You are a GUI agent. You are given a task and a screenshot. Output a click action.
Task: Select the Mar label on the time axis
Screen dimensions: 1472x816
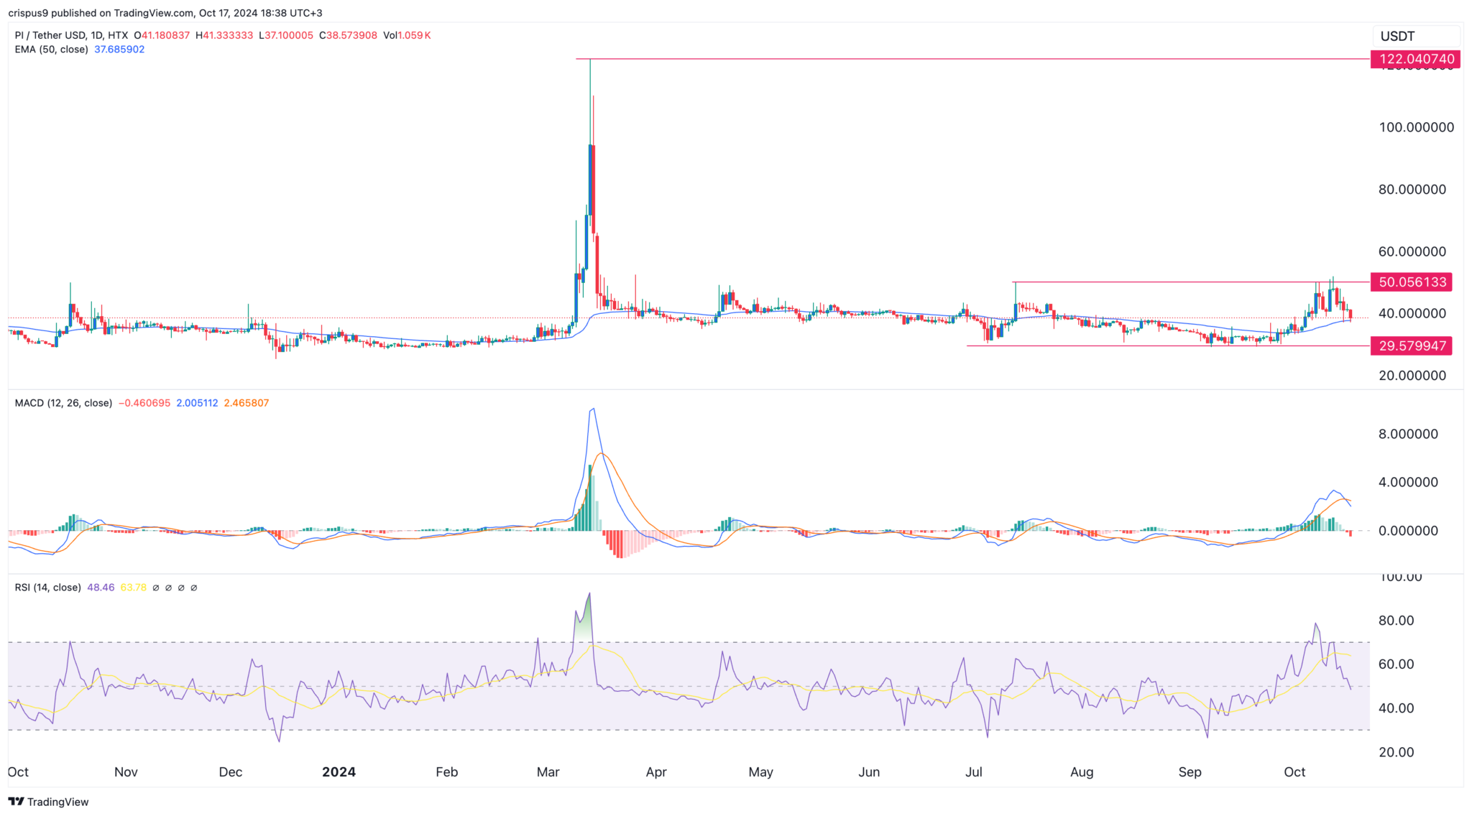(548, 771)
